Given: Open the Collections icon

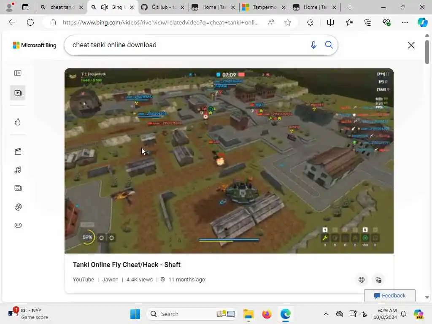Looking at the screenshot, I should [x=368, y=22].
